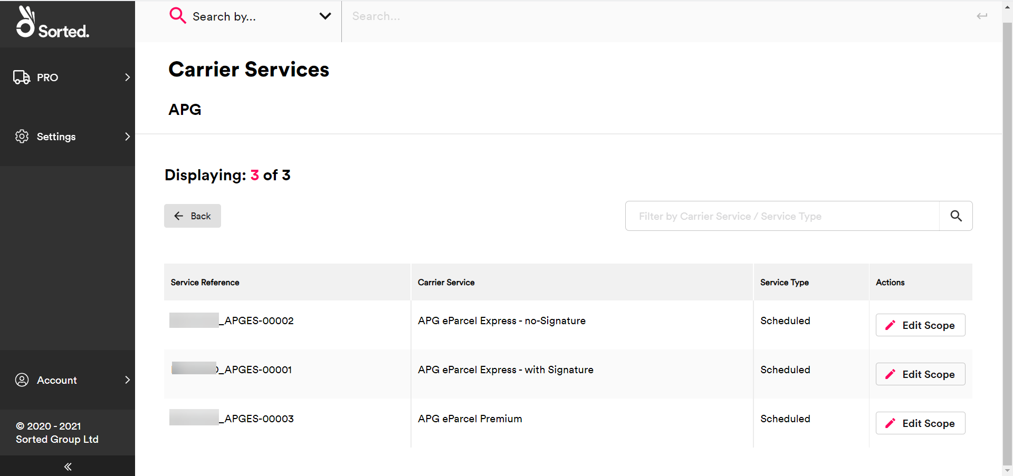1013x476 pixels.
Task: Click Scheduled in the APGES-00001 row
Action: (785, 370)
